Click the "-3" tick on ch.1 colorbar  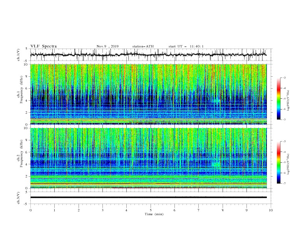[x=284, y=78]
